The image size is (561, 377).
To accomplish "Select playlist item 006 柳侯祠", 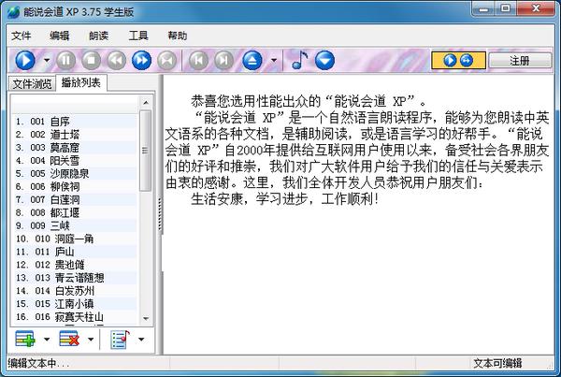I will click(x=74, y=186).
